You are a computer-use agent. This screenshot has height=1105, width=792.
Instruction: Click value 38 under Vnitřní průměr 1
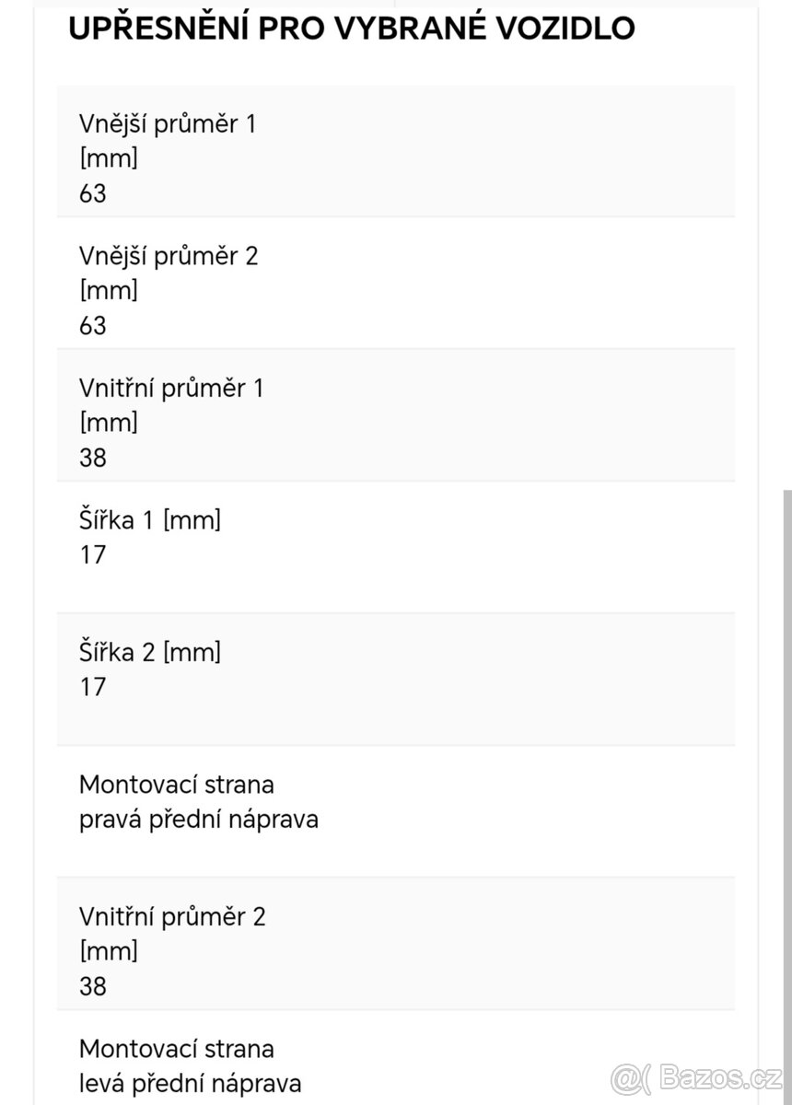[93, 458]
